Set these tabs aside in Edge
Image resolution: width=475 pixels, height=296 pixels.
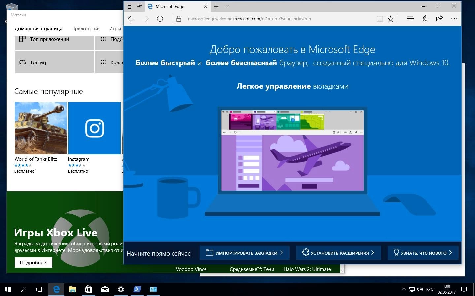pos(140,6)
